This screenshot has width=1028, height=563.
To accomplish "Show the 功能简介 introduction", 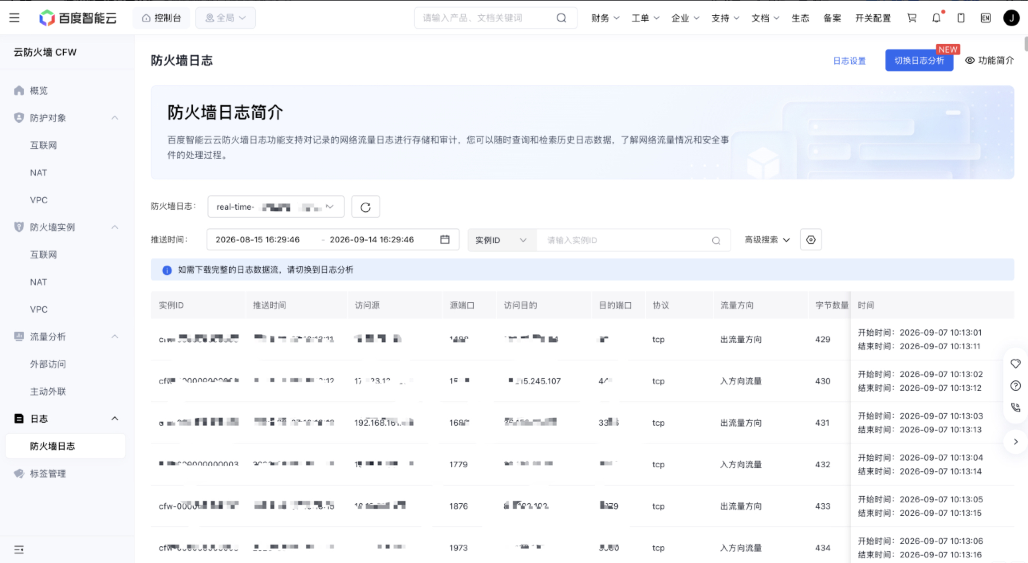I will point(990,60).
